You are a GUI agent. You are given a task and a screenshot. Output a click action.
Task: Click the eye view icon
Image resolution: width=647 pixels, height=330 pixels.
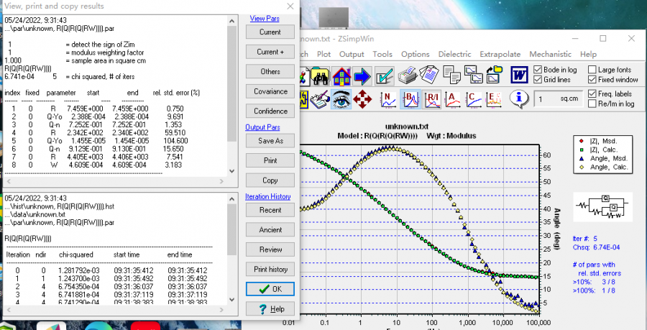click(x=341, y=98)
